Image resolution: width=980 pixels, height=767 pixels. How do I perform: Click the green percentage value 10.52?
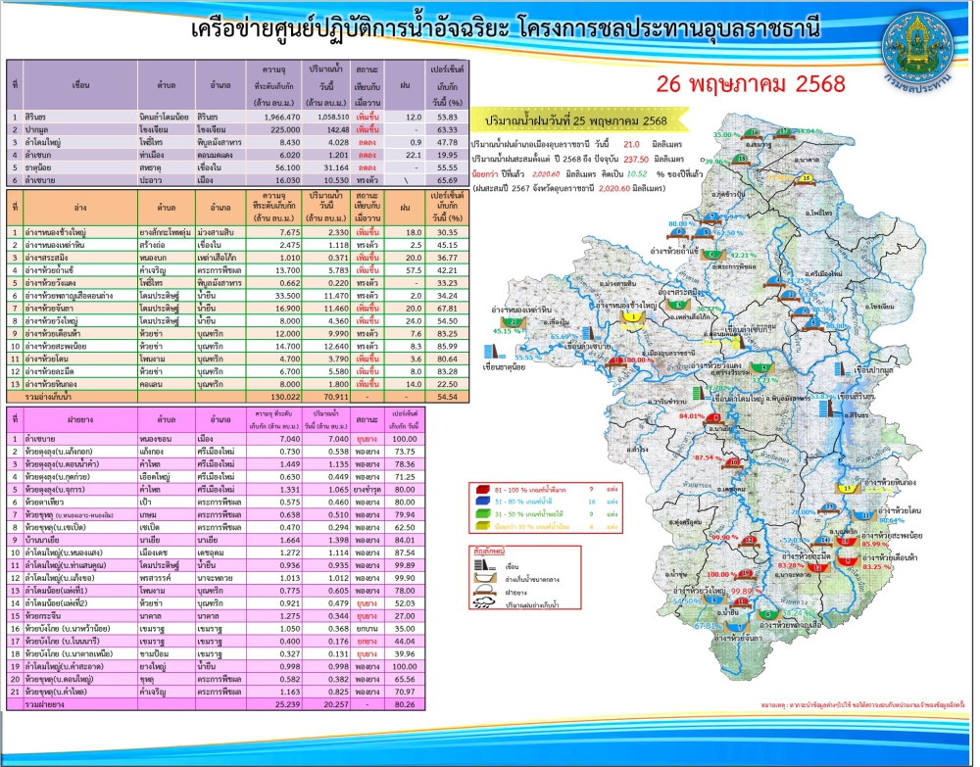click(x=637, y=174)
